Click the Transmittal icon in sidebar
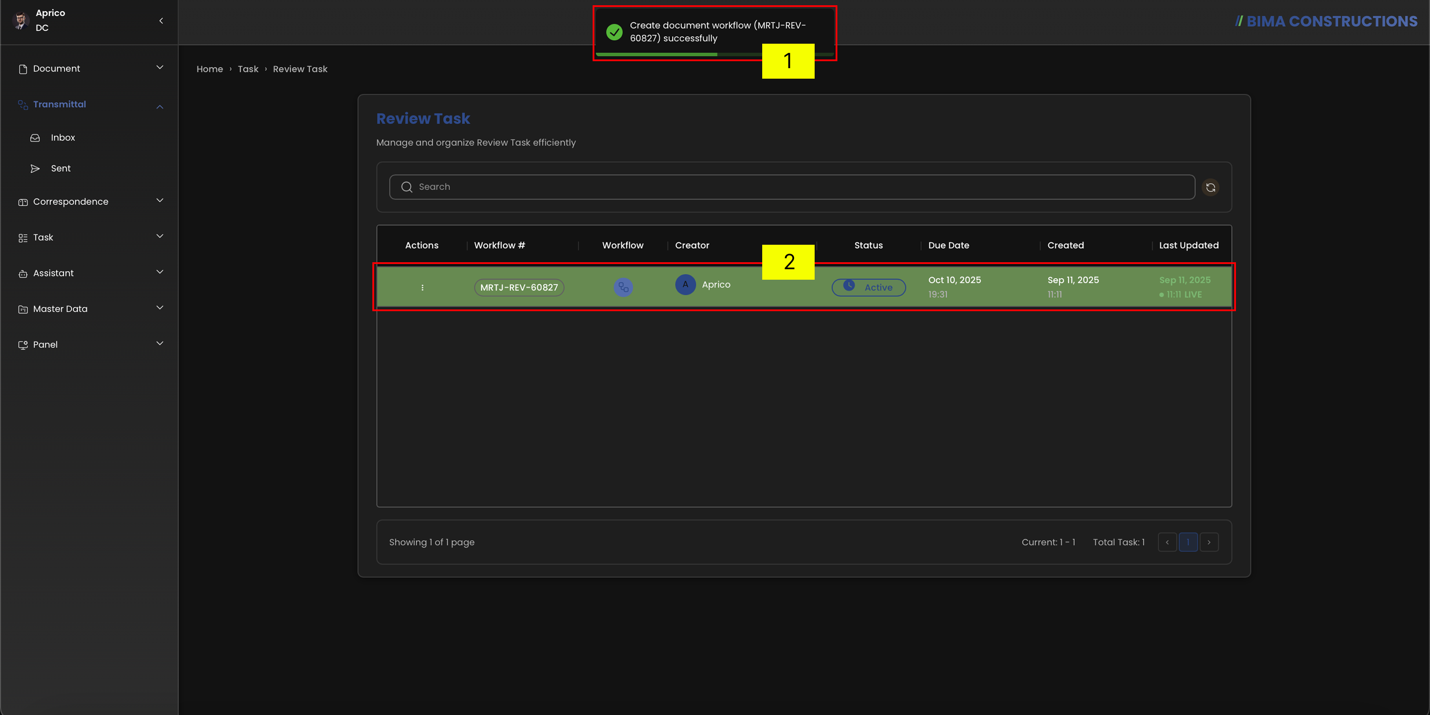 pos(23,104)
